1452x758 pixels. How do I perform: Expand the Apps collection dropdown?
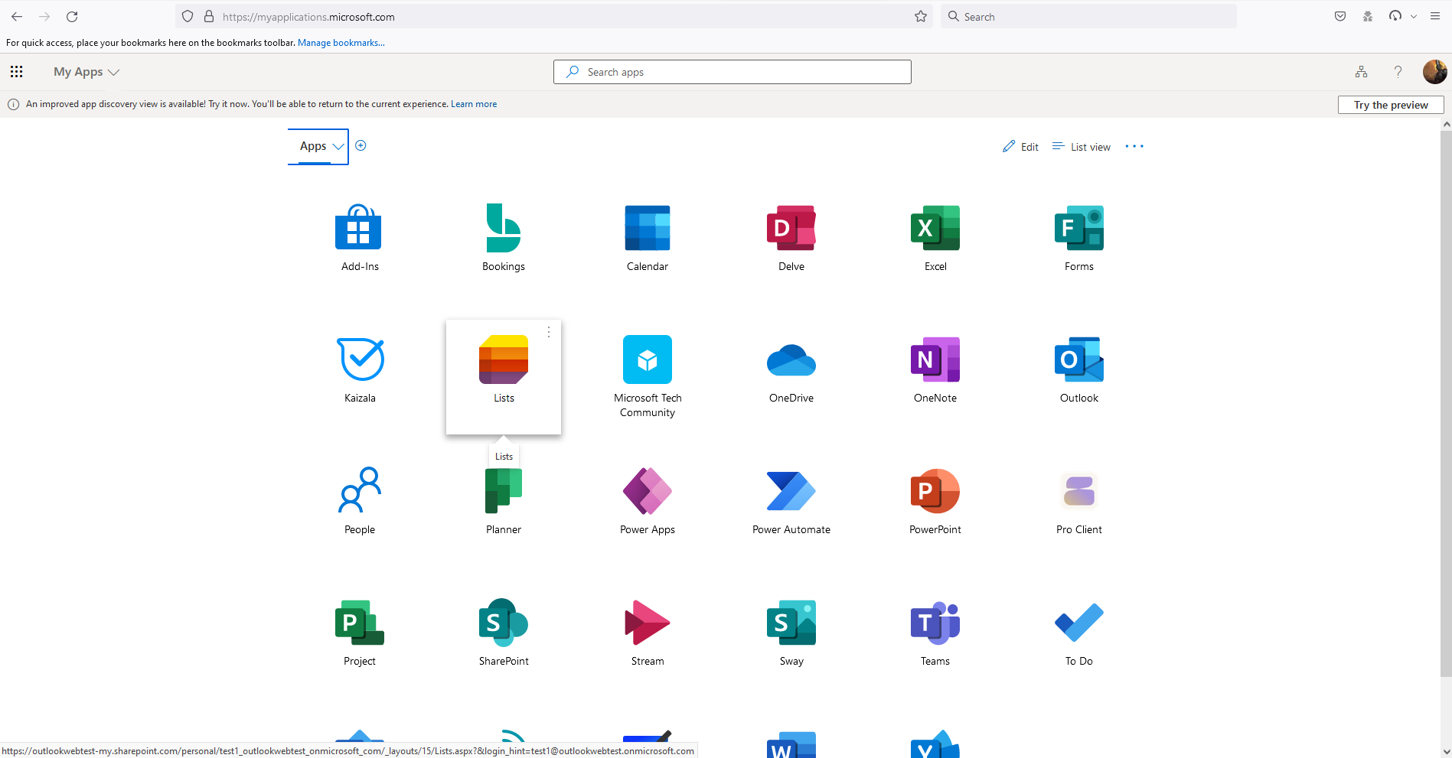coord(318,146)
